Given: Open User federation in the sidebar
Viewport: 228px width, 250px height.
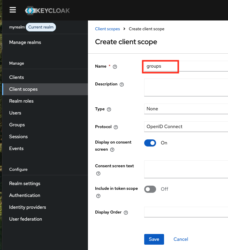Looking at the screenshot, I should [45, 219].
